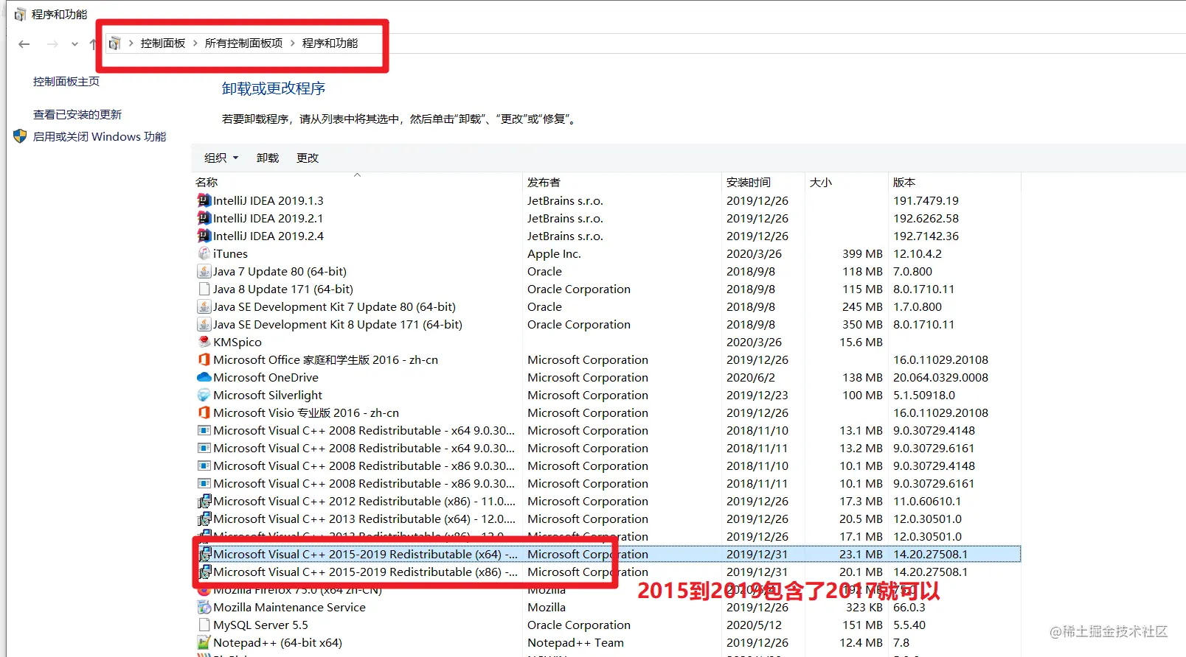Expand the chevron before 控制面板 in address bar

[x=131, y=43]
